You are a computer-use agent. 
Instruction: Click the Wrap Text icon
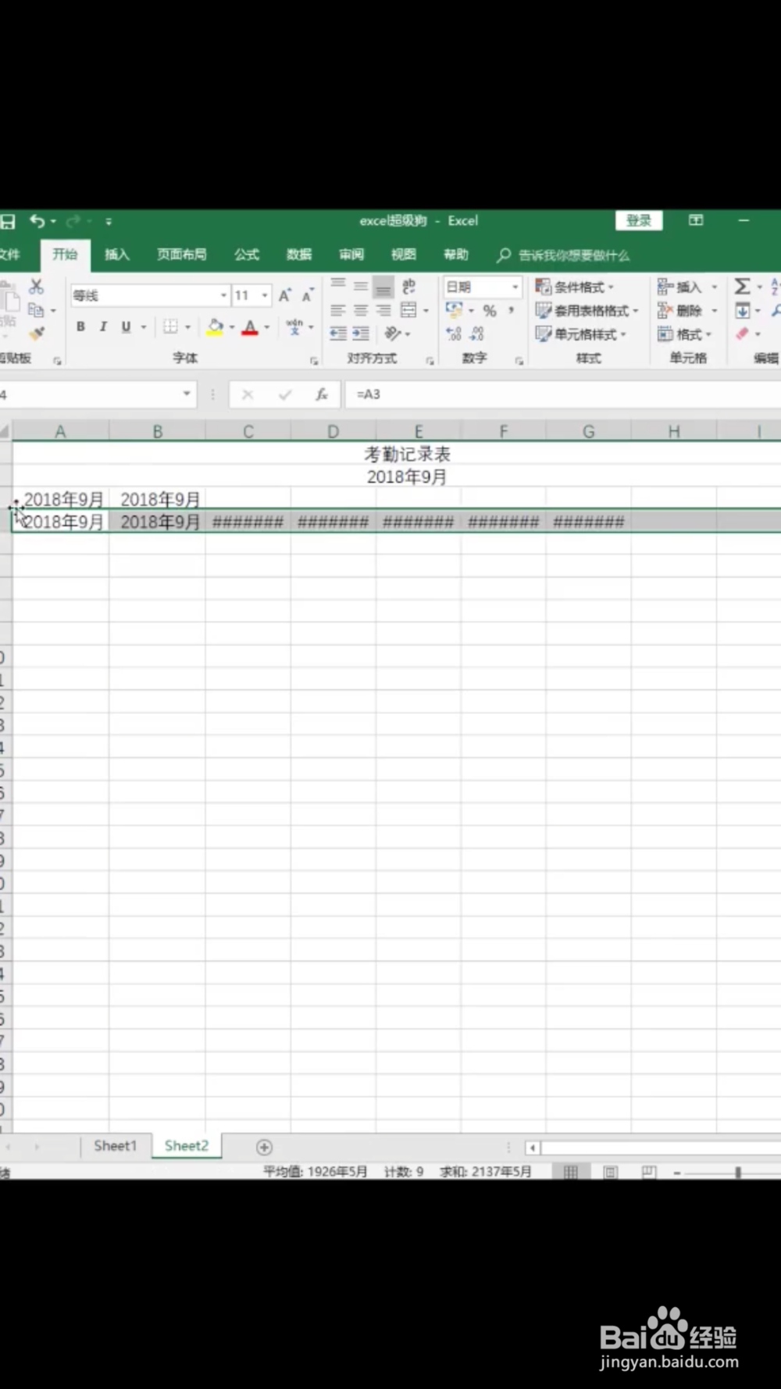click(x=408, y=287)
